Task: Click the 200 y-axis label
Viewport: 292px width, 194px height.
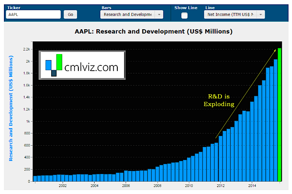Action: point(27,169)
